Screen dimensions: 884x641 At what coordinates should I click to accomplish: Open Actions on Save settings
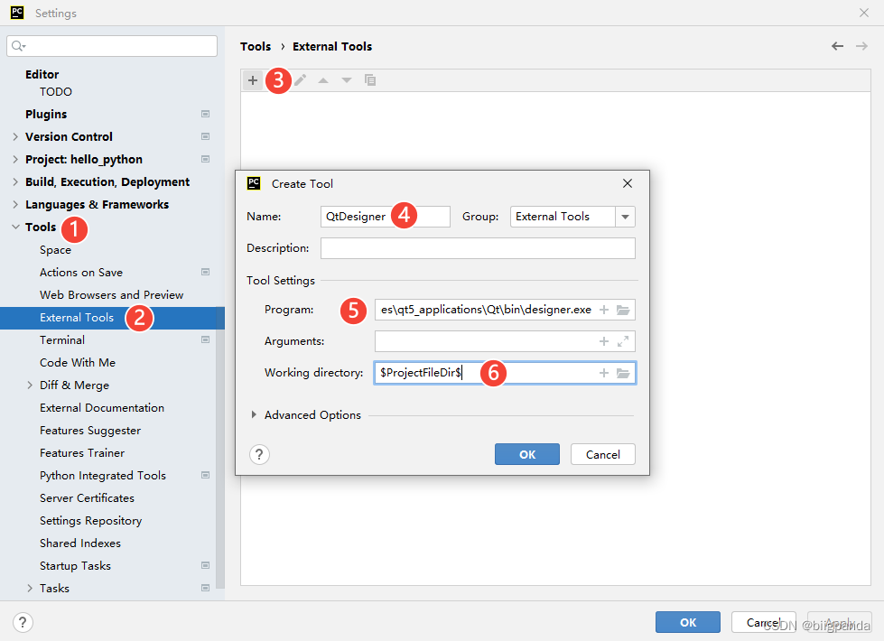[81, 273]
